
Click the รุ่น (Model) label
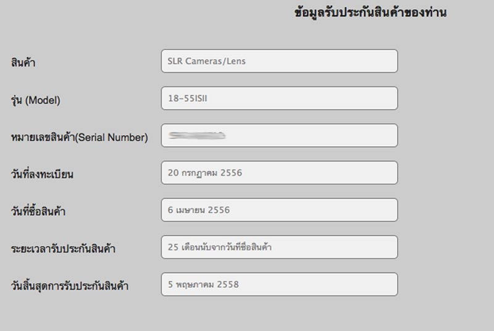[36, 100]
